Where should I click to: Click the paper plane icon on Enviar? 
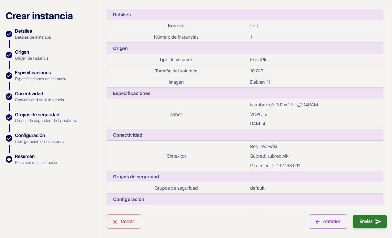378,222
